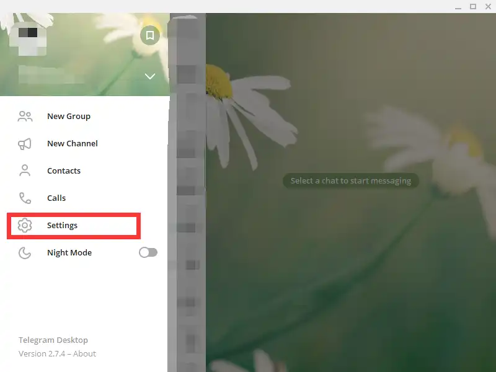The image size is (496, 372).
Task: Expand the accounts list chevron
Action: (150, 76)
